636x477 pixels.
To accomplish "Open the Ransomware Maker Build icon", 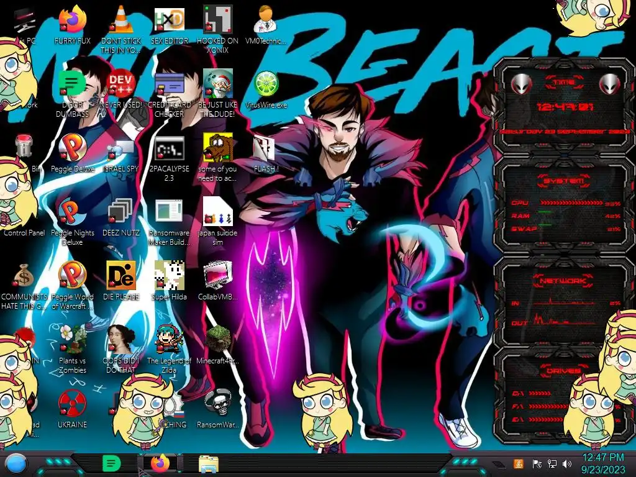I will tap(169, 211).
